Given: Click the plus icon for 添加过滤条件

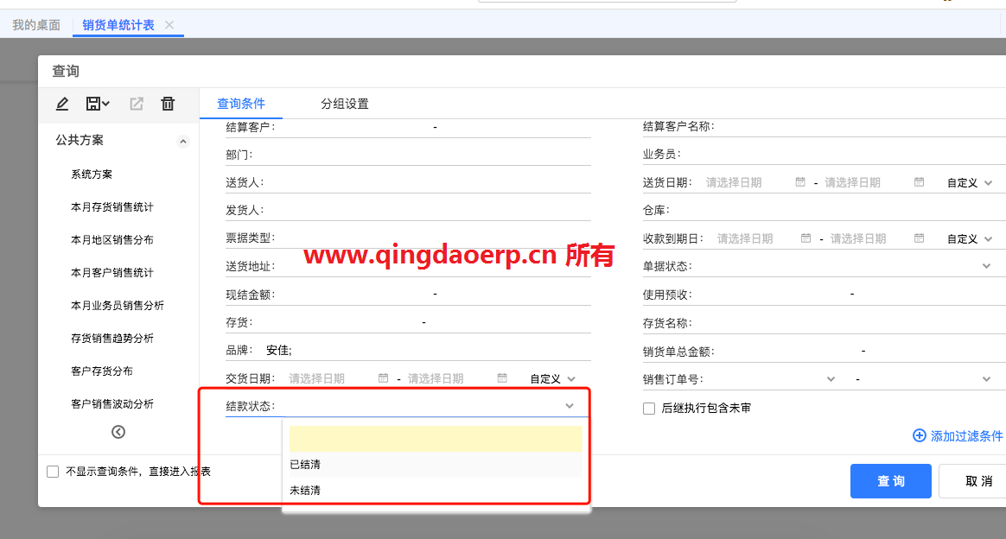Looking at the screenshot, I should (x=920, y=436).
